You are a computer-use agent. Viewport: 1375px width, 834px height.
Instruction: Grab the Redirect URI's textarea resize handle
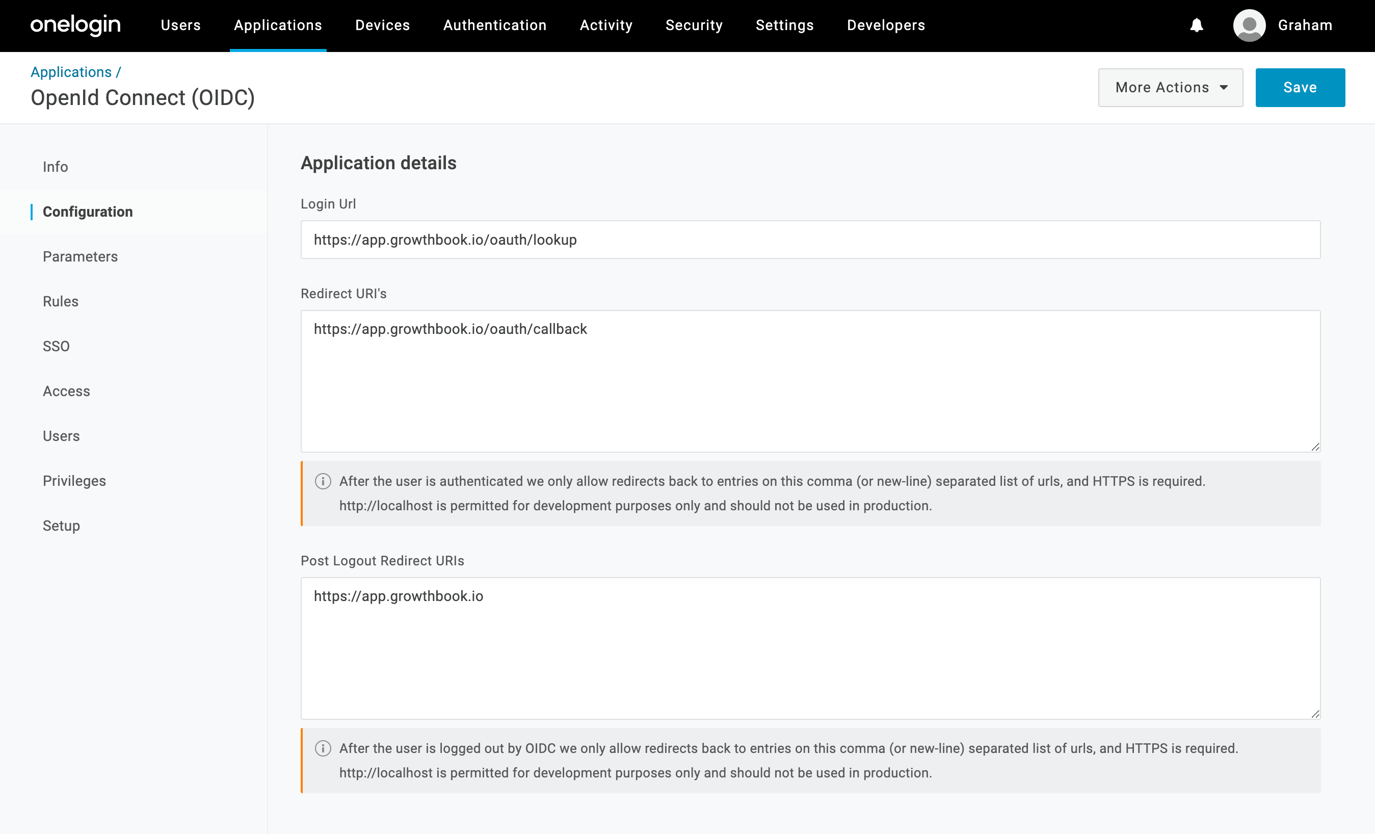[1315, 447]
